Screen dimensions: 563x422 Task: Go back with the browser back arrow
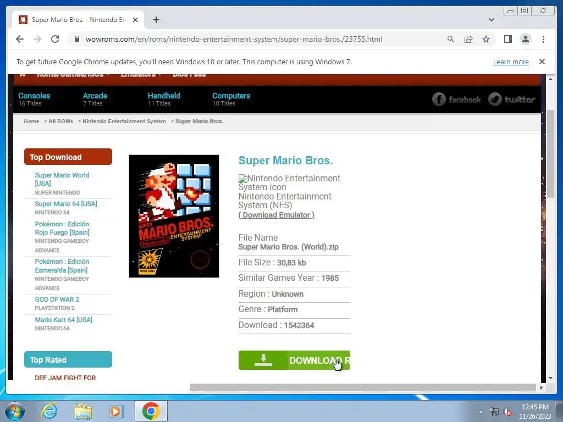click(x=20, y=39)
